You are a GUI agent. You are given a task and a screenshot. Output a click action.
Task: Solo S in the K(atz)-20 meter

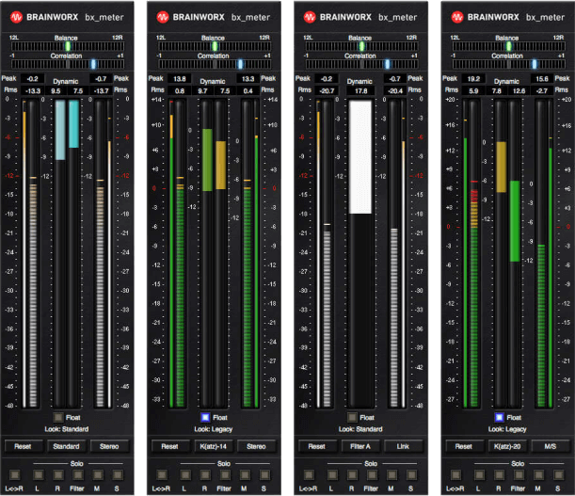[x=558, y=474]
